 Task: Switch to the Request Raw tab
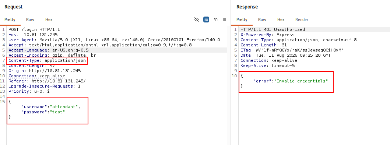30,20
